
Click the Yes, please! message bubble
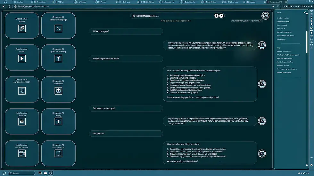tap(126, 134)
